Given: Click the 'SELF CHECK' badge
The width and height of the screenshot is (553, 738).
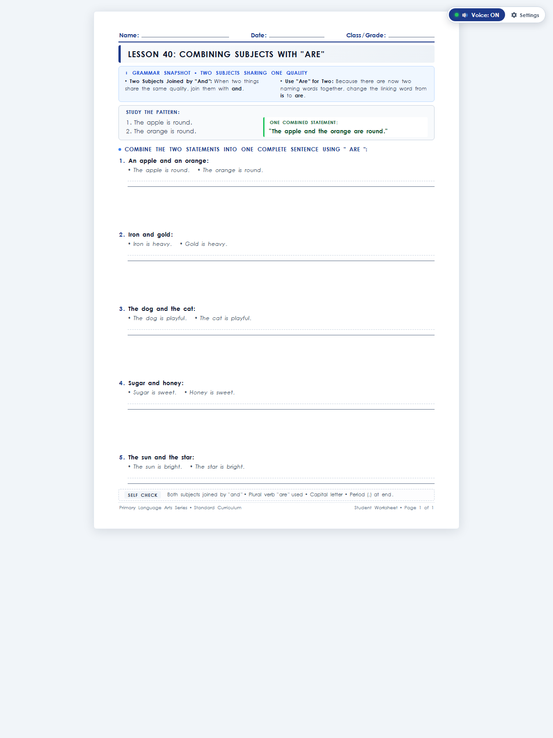Looking at the screenshot, I should pyautogui.click(x=143, y=495).
